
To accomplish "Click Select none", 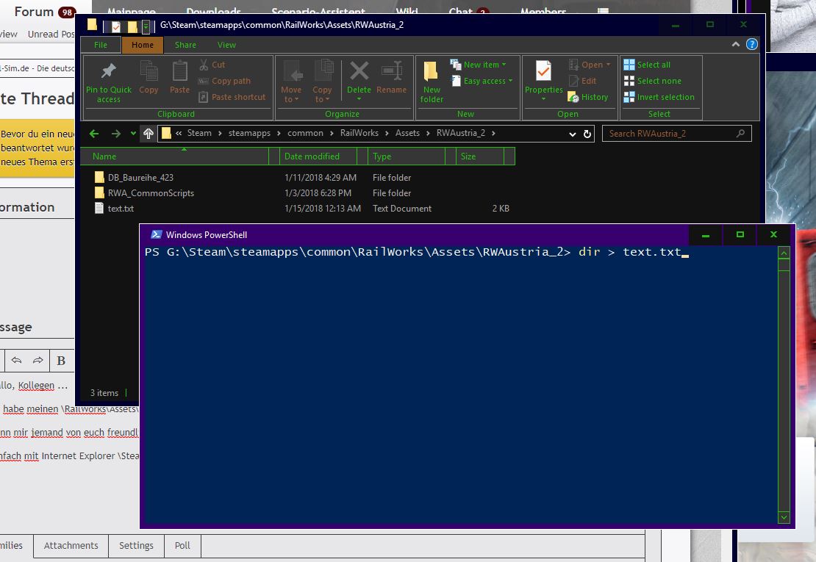I will (x=653, y=81).
